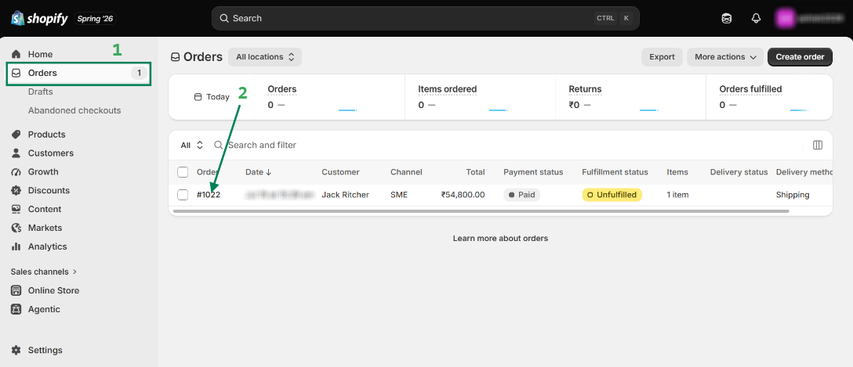853x367 pixels.
Task: Click the Payment status column header
Action: pos(533,172)
